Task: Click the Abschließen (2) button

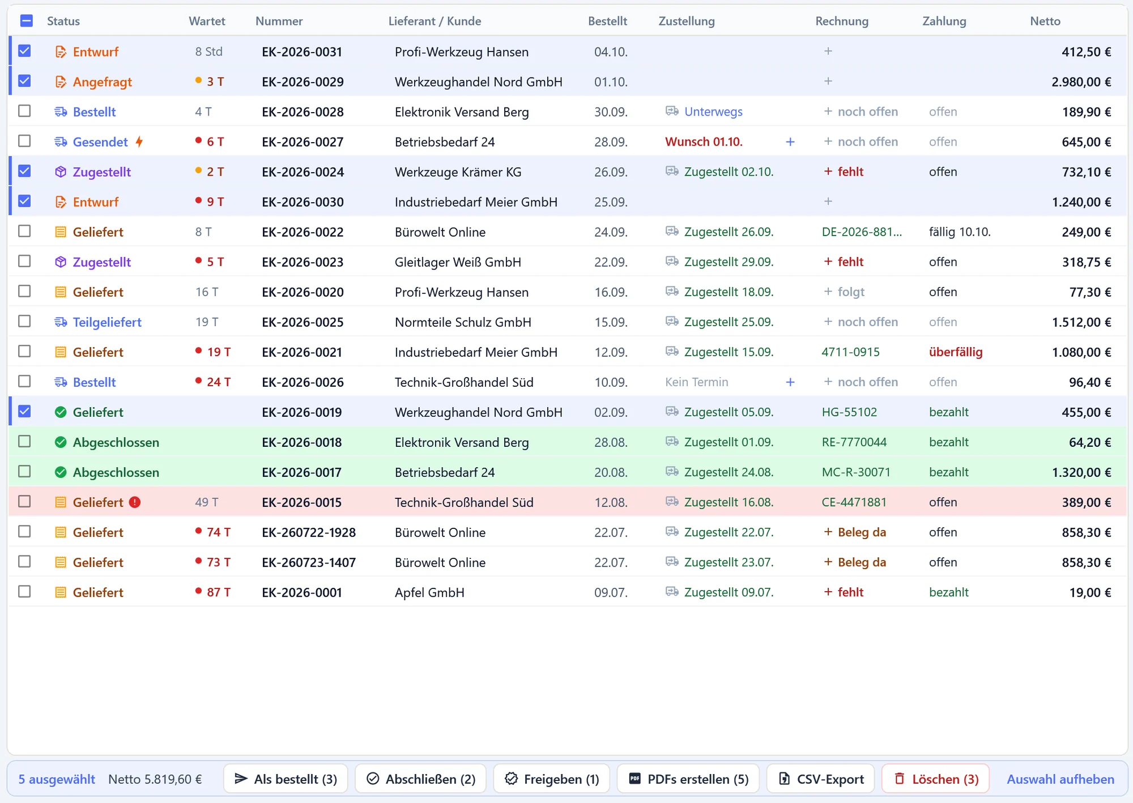Action: tap(421, 779)
